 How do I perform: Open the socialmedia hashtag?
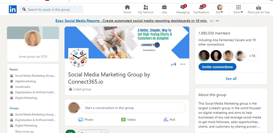tap(20, 87)
